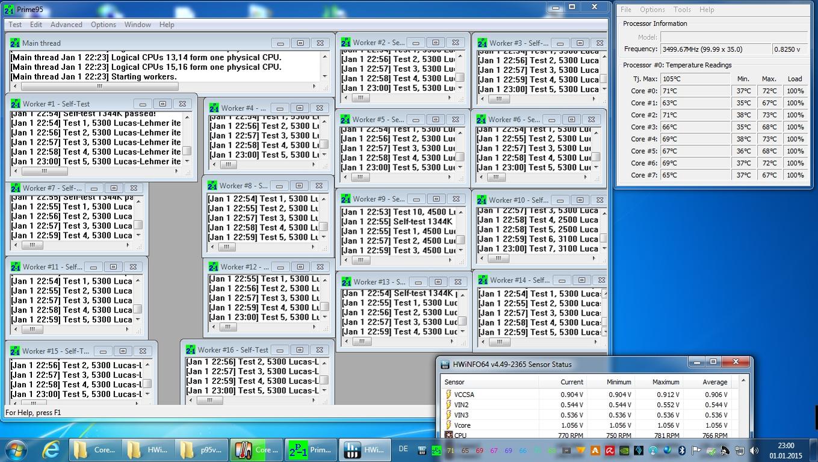Click the VIN2 sensor row name
The height and width of the screenshot is (462, 818).
click(462, 405)
